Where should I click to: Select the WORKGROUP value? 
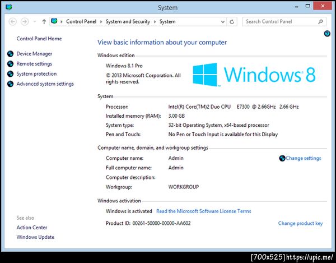184,187
